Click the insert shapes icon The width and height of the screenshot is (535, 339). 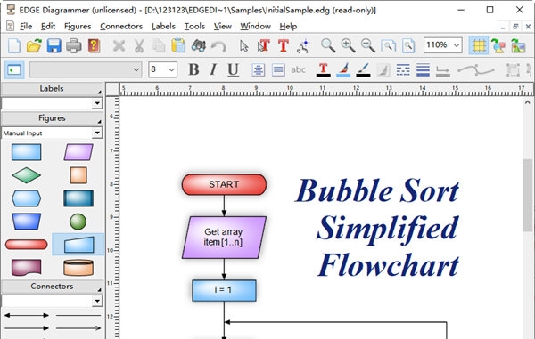[x=498, y=45]
